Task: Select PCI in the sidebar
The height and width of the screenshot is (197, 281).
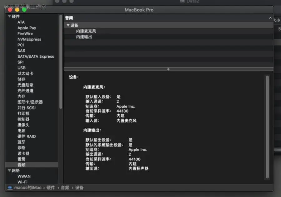Action: (x=21, y=45)
